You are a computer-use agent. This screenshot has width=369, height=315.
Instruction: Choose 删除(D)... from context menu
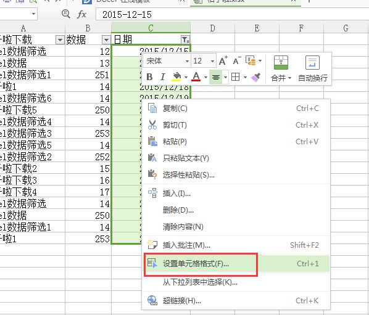tap(236, 210)
